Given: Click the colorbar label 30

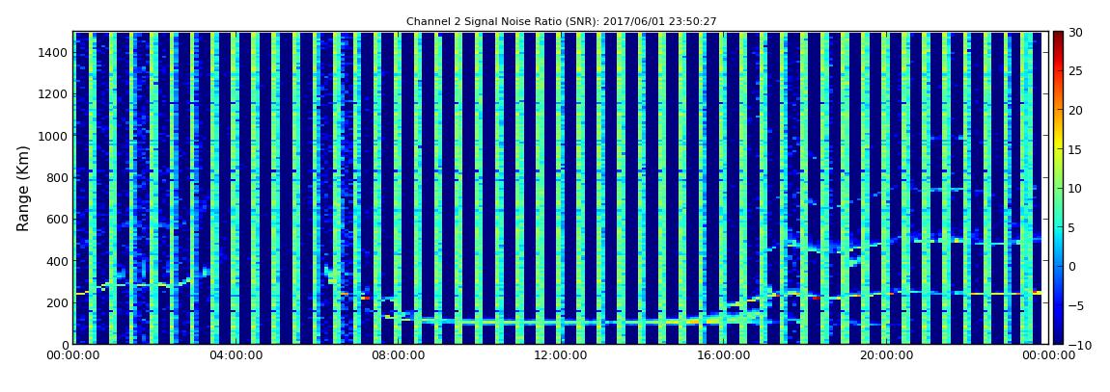Looking at the screenshot, I should tap(1075, 32).
